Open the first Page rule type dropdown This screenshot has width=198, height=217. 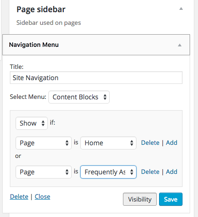tap(44, 143)
